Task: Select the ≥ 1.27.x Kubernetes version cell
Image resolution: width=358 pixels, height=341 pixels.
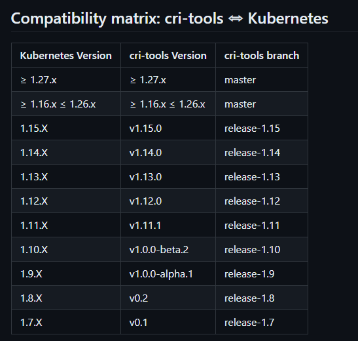Action: click(66, 80)
